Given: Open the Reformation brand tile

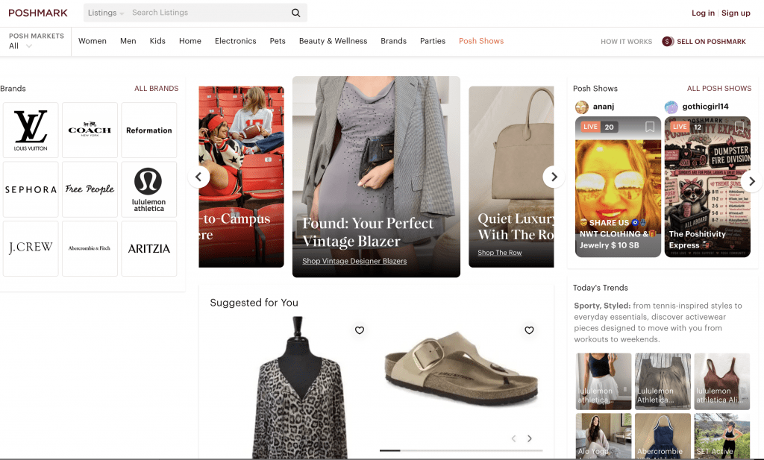Looking at the screenshot, I should click(149, 130).
